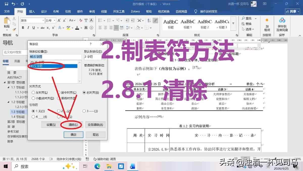Click the 默认制表位 2 字符 field
Viewport: 303px width, 171px height.
coord(94,57)
